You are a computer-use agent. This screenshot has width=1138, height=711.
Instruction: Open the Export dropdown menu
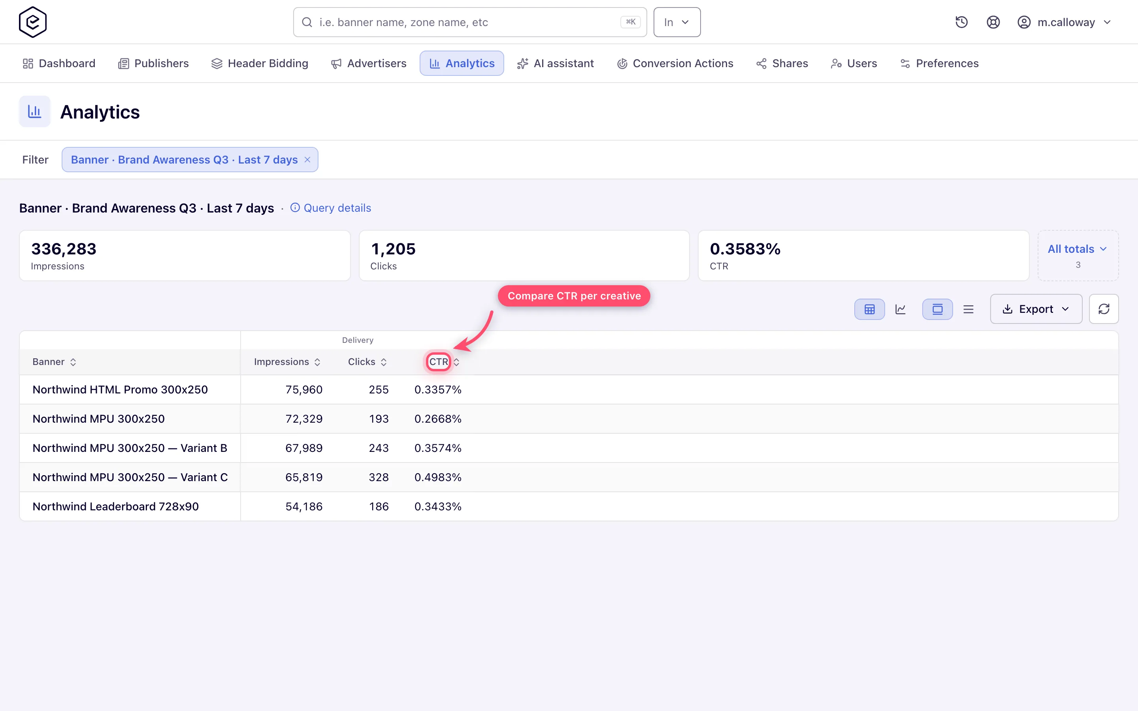click(x=1036, y=309)
